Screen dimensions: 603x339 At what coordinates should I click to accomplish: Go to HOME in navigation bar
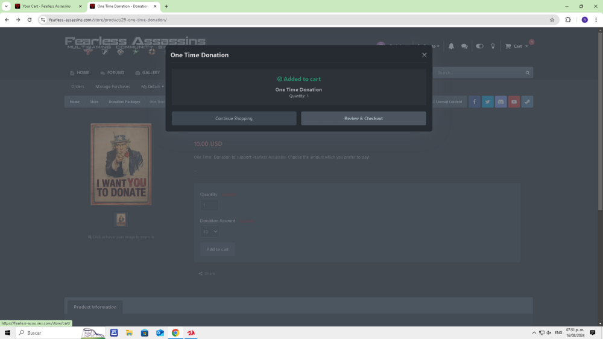[80, 73]
